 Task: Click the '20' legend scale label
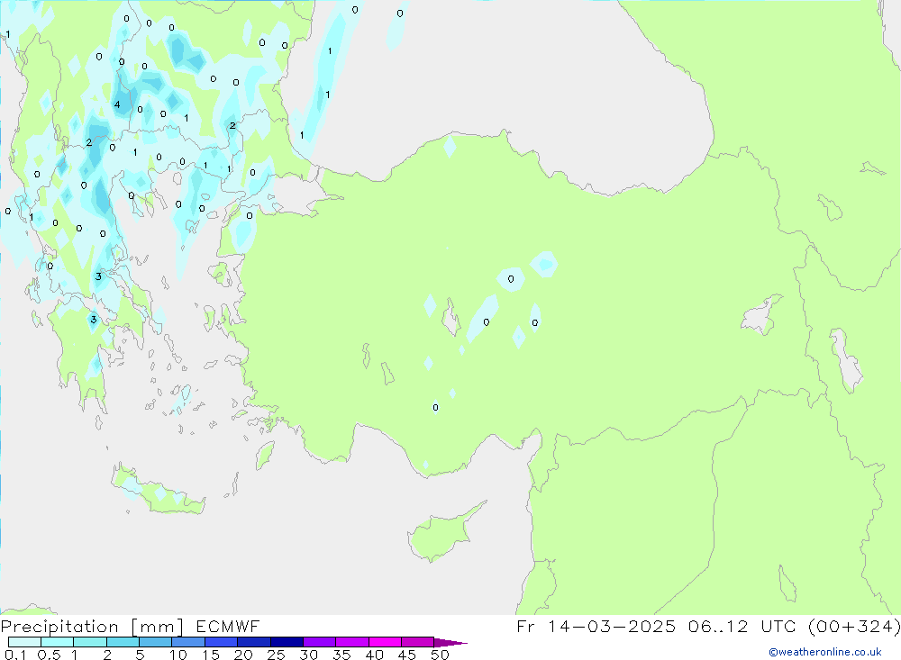click(x=243, y=655)
